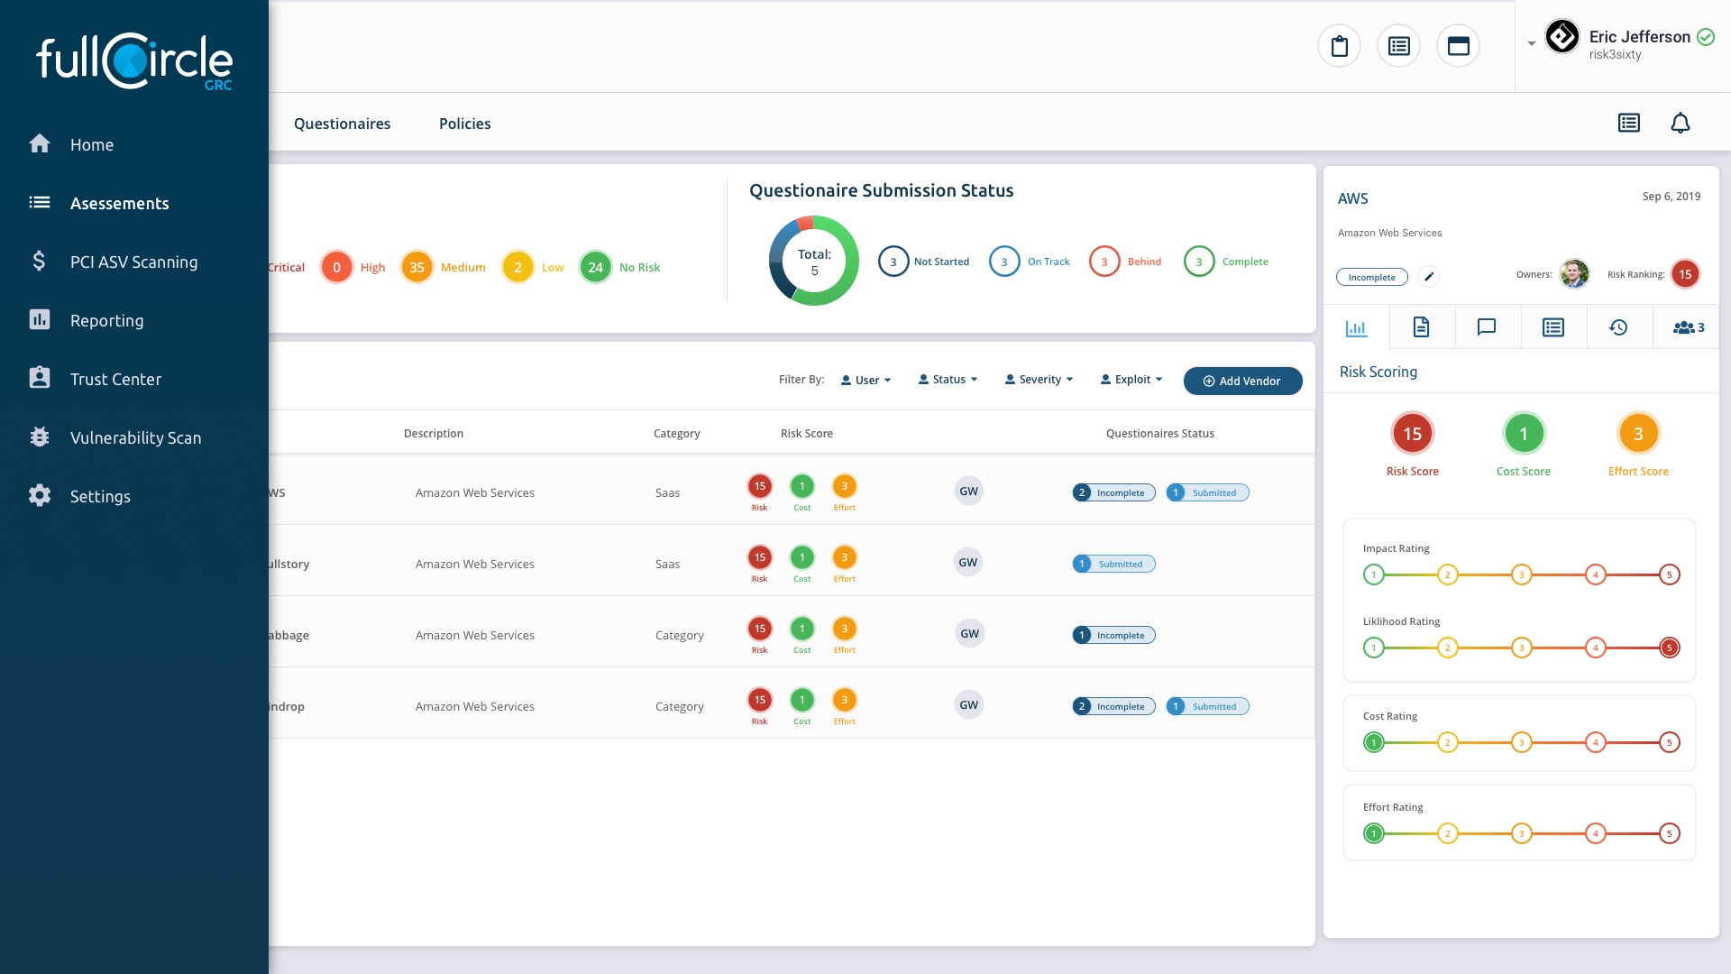Set Liklihood Rating to 1
This screenshot has height=974, width=1731.
click(x=1373, y=648)
